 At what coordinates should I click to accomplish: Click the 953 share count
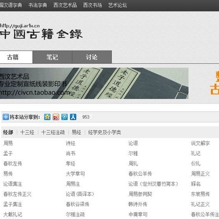(86, 117)
